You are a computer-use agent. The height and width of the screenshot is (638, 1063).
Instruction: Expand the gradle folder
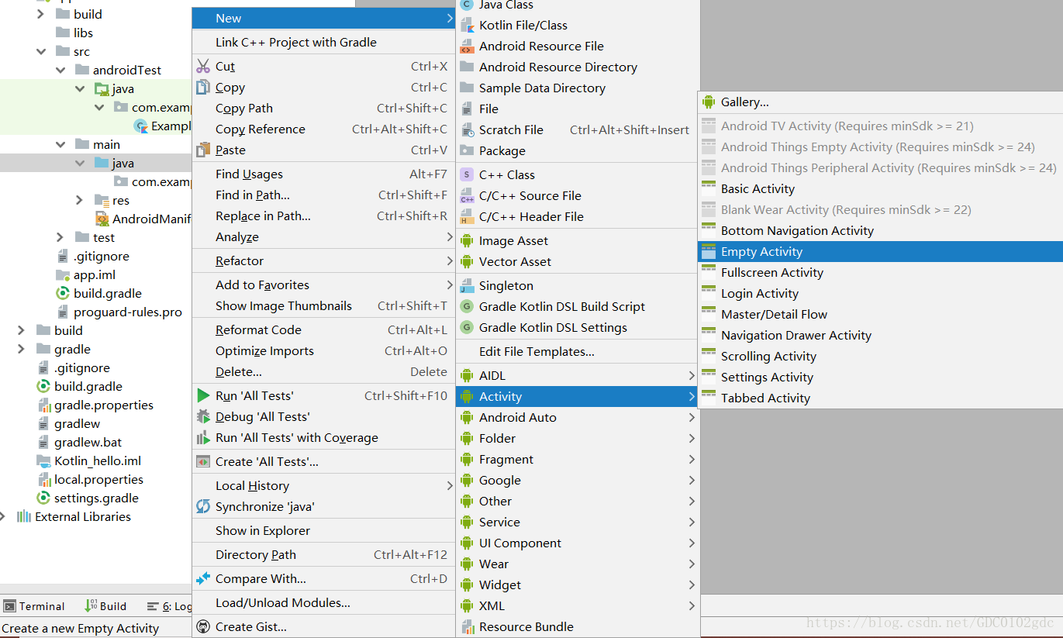point(22,350)
